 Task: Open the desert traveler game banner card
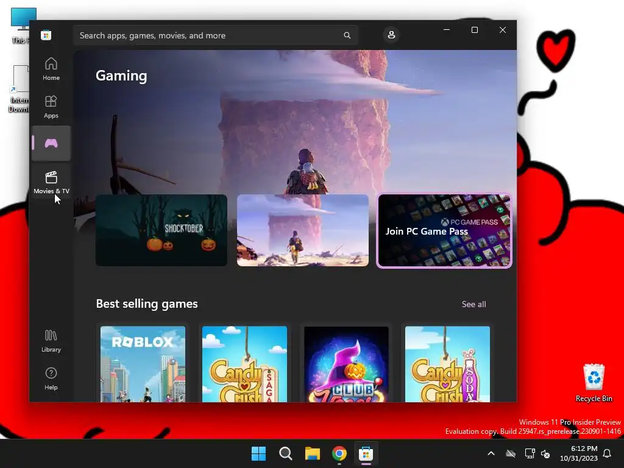(x=303, y=230)
